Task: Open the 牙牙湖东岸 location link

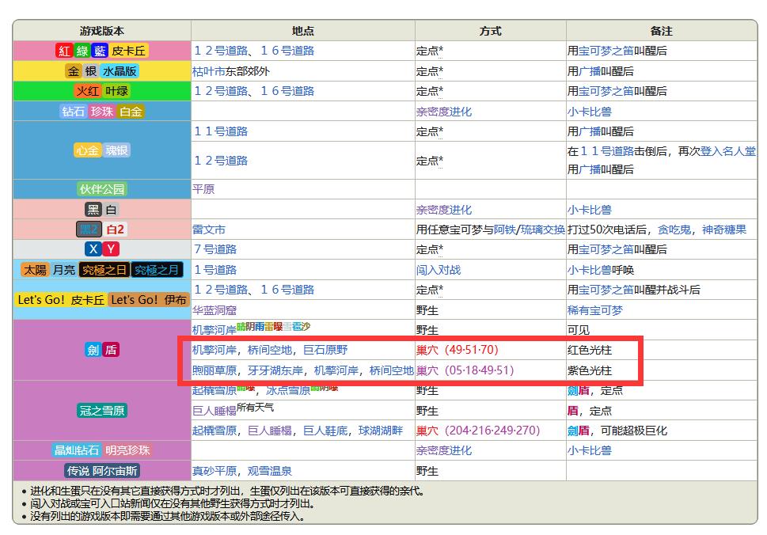Action: point(275,370)
